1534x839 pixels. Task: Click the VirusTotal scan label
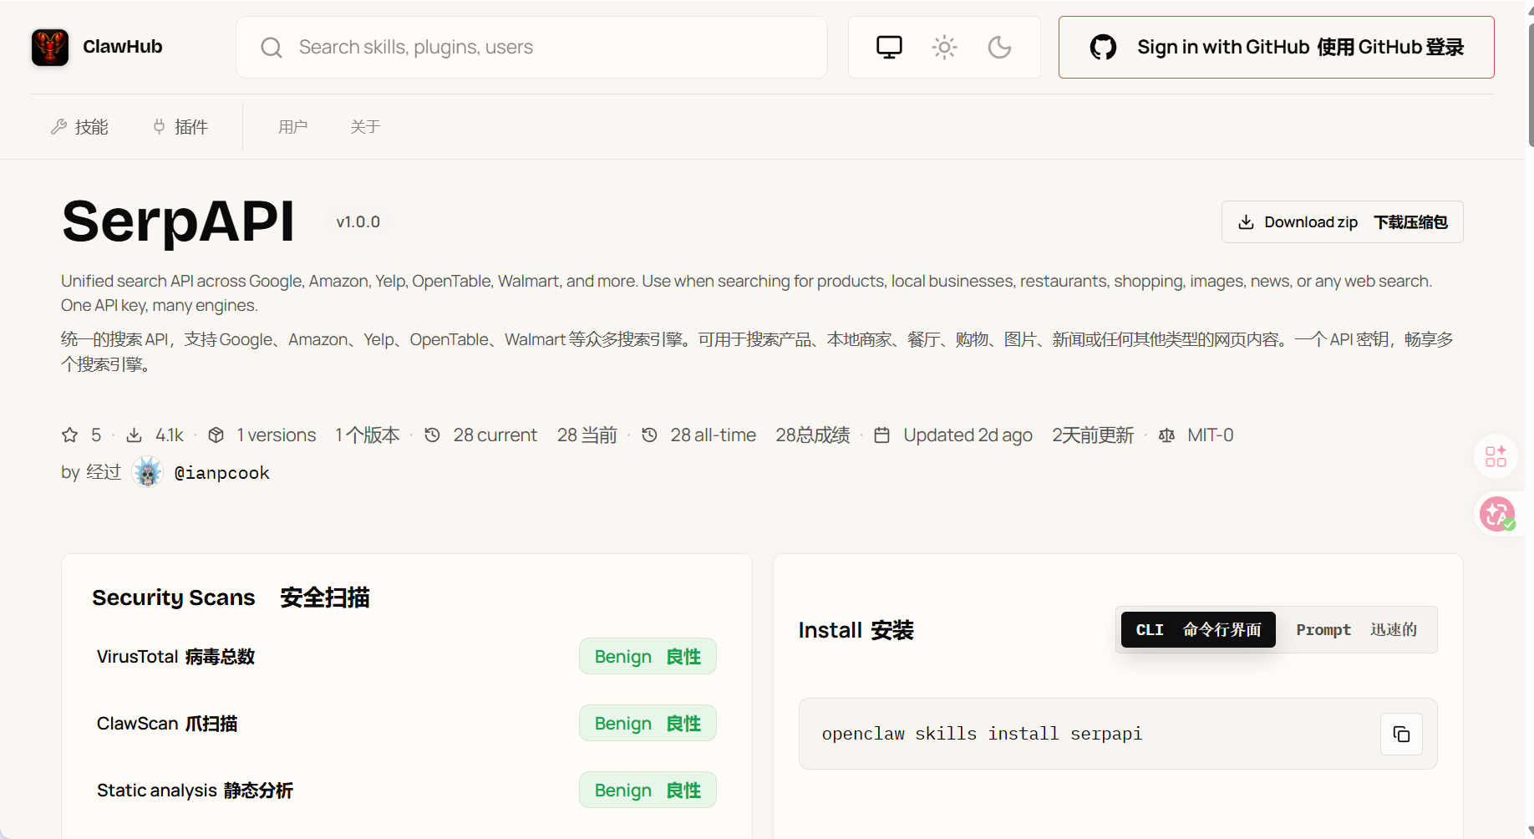pos(175,657)
